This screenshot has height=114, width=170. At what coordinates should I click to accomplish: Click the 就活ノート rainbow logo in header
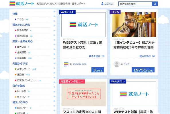click(x=22, y=3)
